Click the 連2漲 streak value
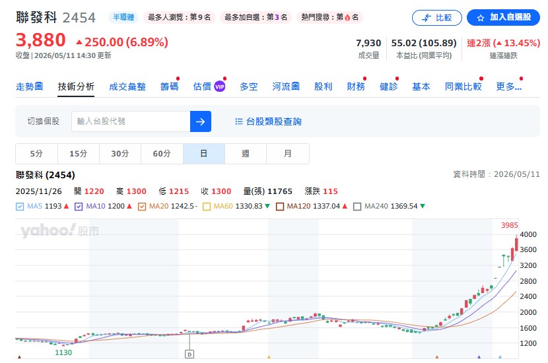Screen dimensions: 548x363 coord(504,43)
